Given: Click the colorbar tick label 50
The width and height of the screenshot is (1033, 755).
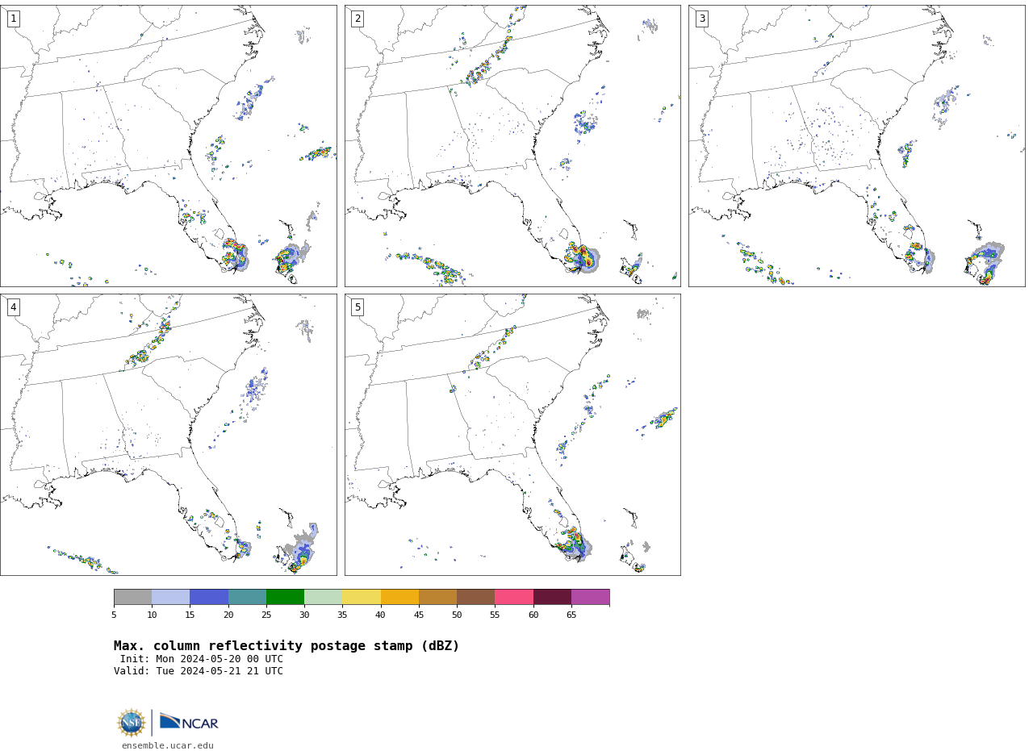Looking at the screenshot, I should pyautogui.click(x=457, y=615).
